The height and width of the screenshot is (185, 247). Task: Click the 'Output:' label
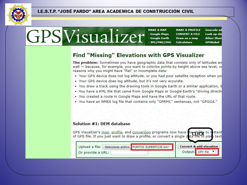click(188, 152)
